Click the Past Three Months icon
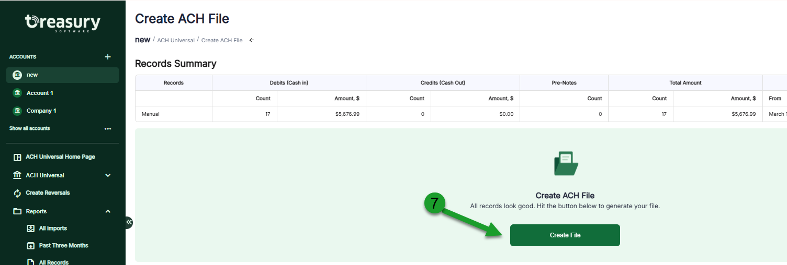The width and height of the screenshot is (787, 265). 31,246
